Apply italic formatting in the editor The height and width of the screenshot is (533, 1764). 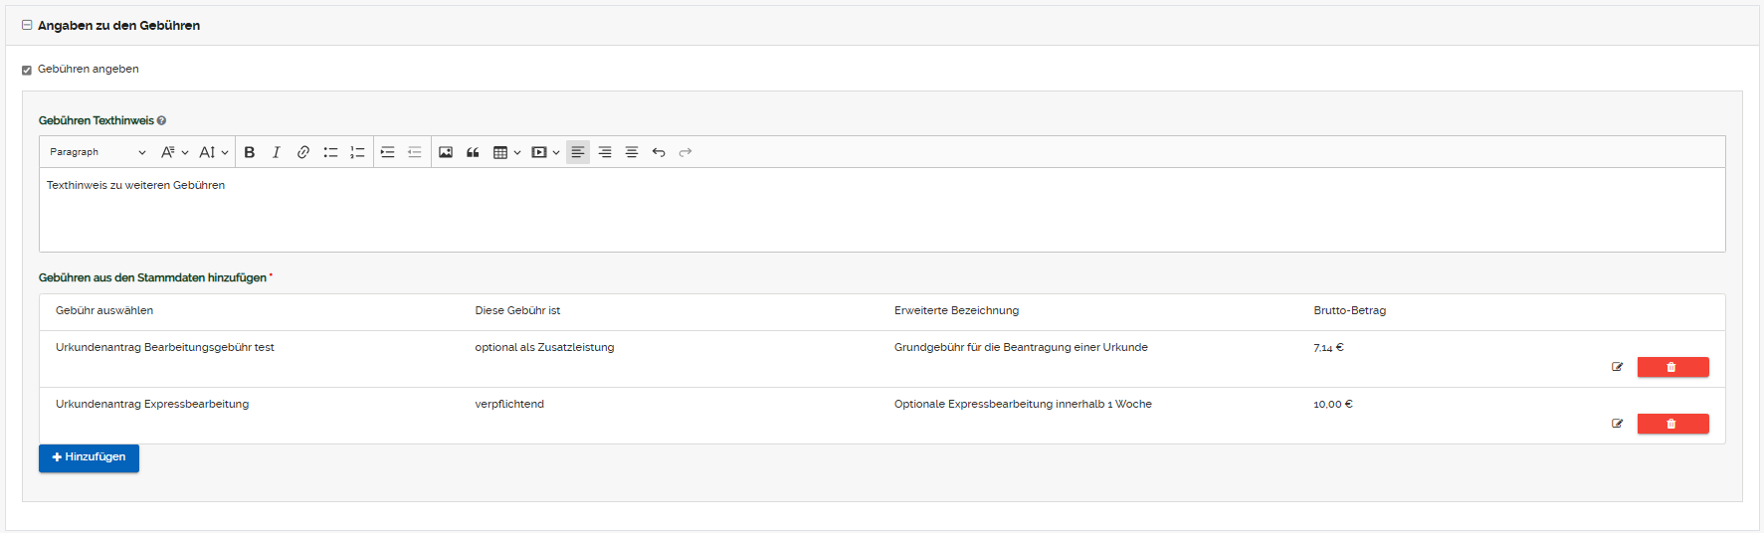pos(277,152)
